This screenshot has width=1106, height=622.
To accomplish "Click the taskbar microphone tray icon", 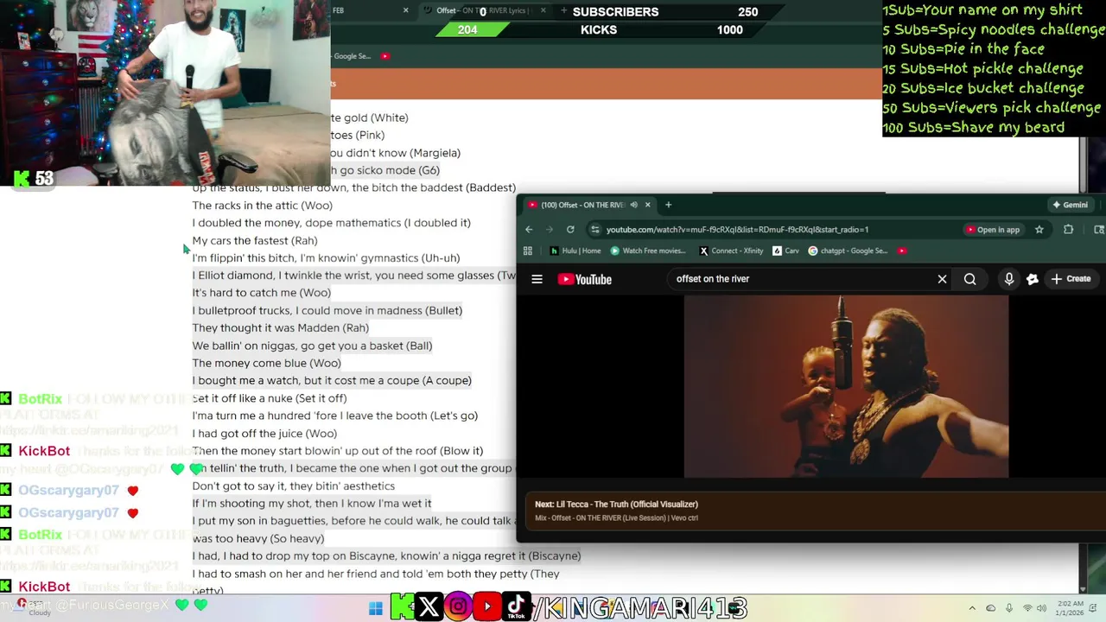I will click(x=1009, y=608).
